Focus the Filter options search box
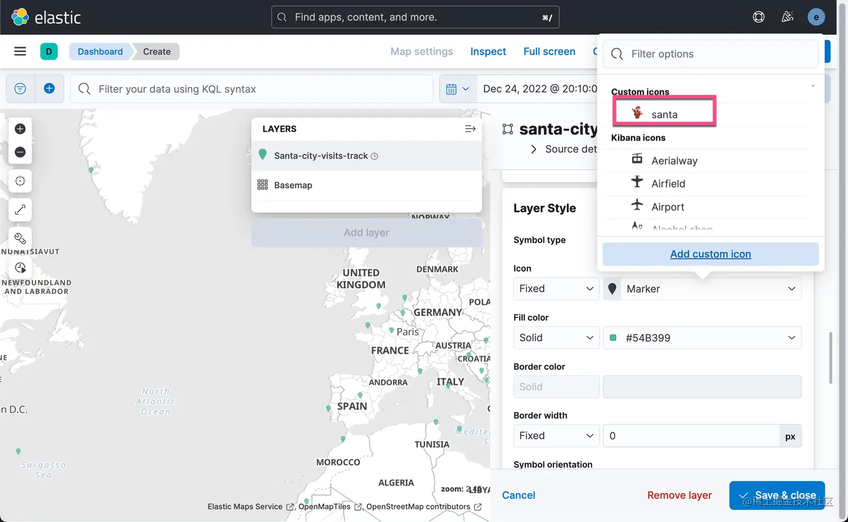The height and width of the screenshot is (522, 848). [711, 54]
